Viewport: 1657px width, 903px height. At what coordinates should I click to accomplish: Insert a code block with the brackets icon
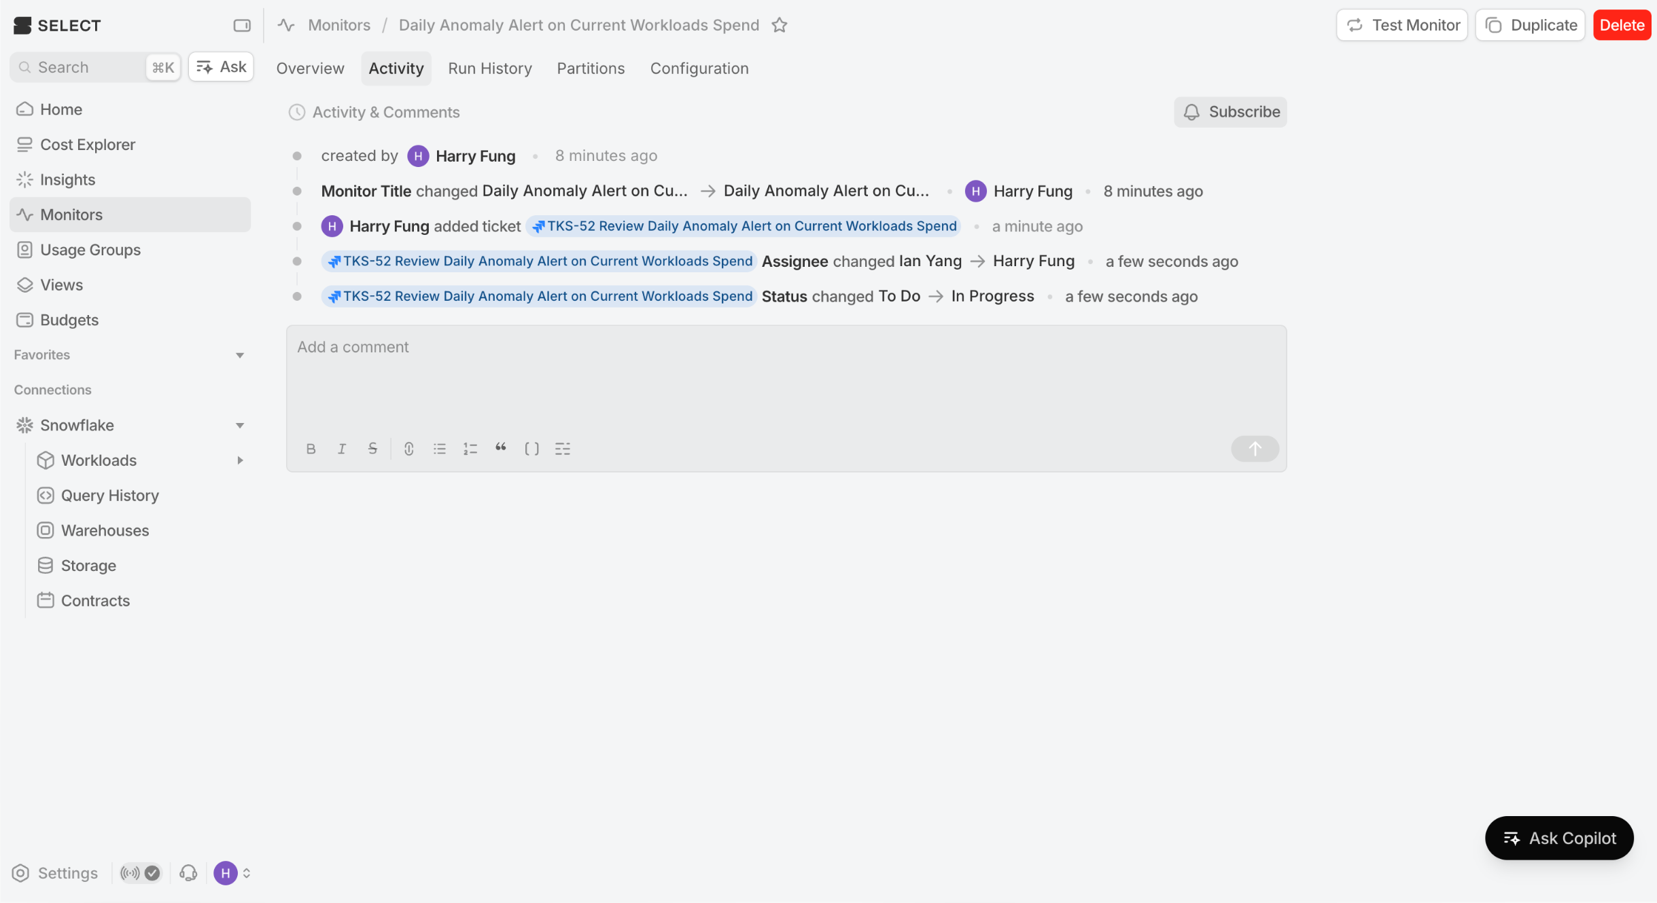click(x=531, y=449)
